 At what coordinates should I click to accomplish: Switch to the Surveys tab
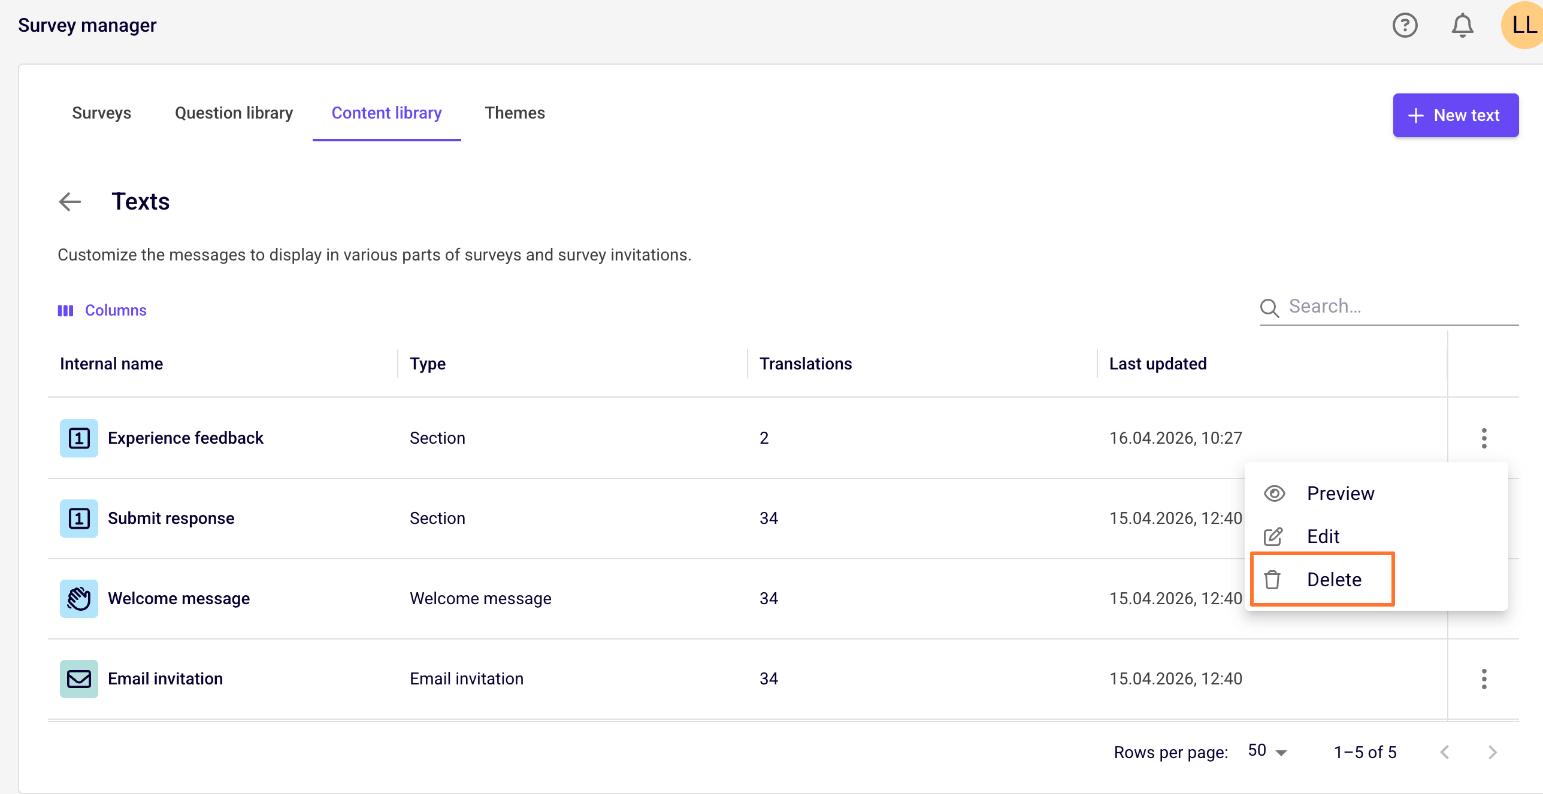click(x=101, y=113)
